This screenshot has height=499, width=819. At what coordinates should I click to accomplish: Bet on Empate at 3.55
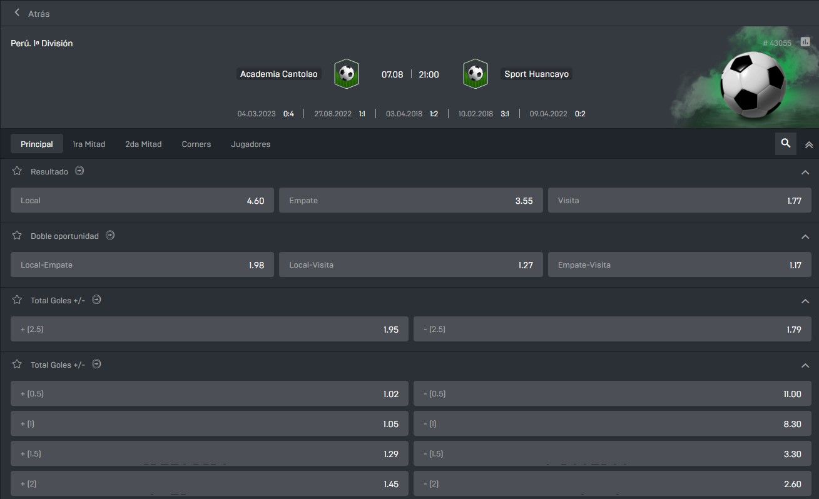(x=411, y=200)
